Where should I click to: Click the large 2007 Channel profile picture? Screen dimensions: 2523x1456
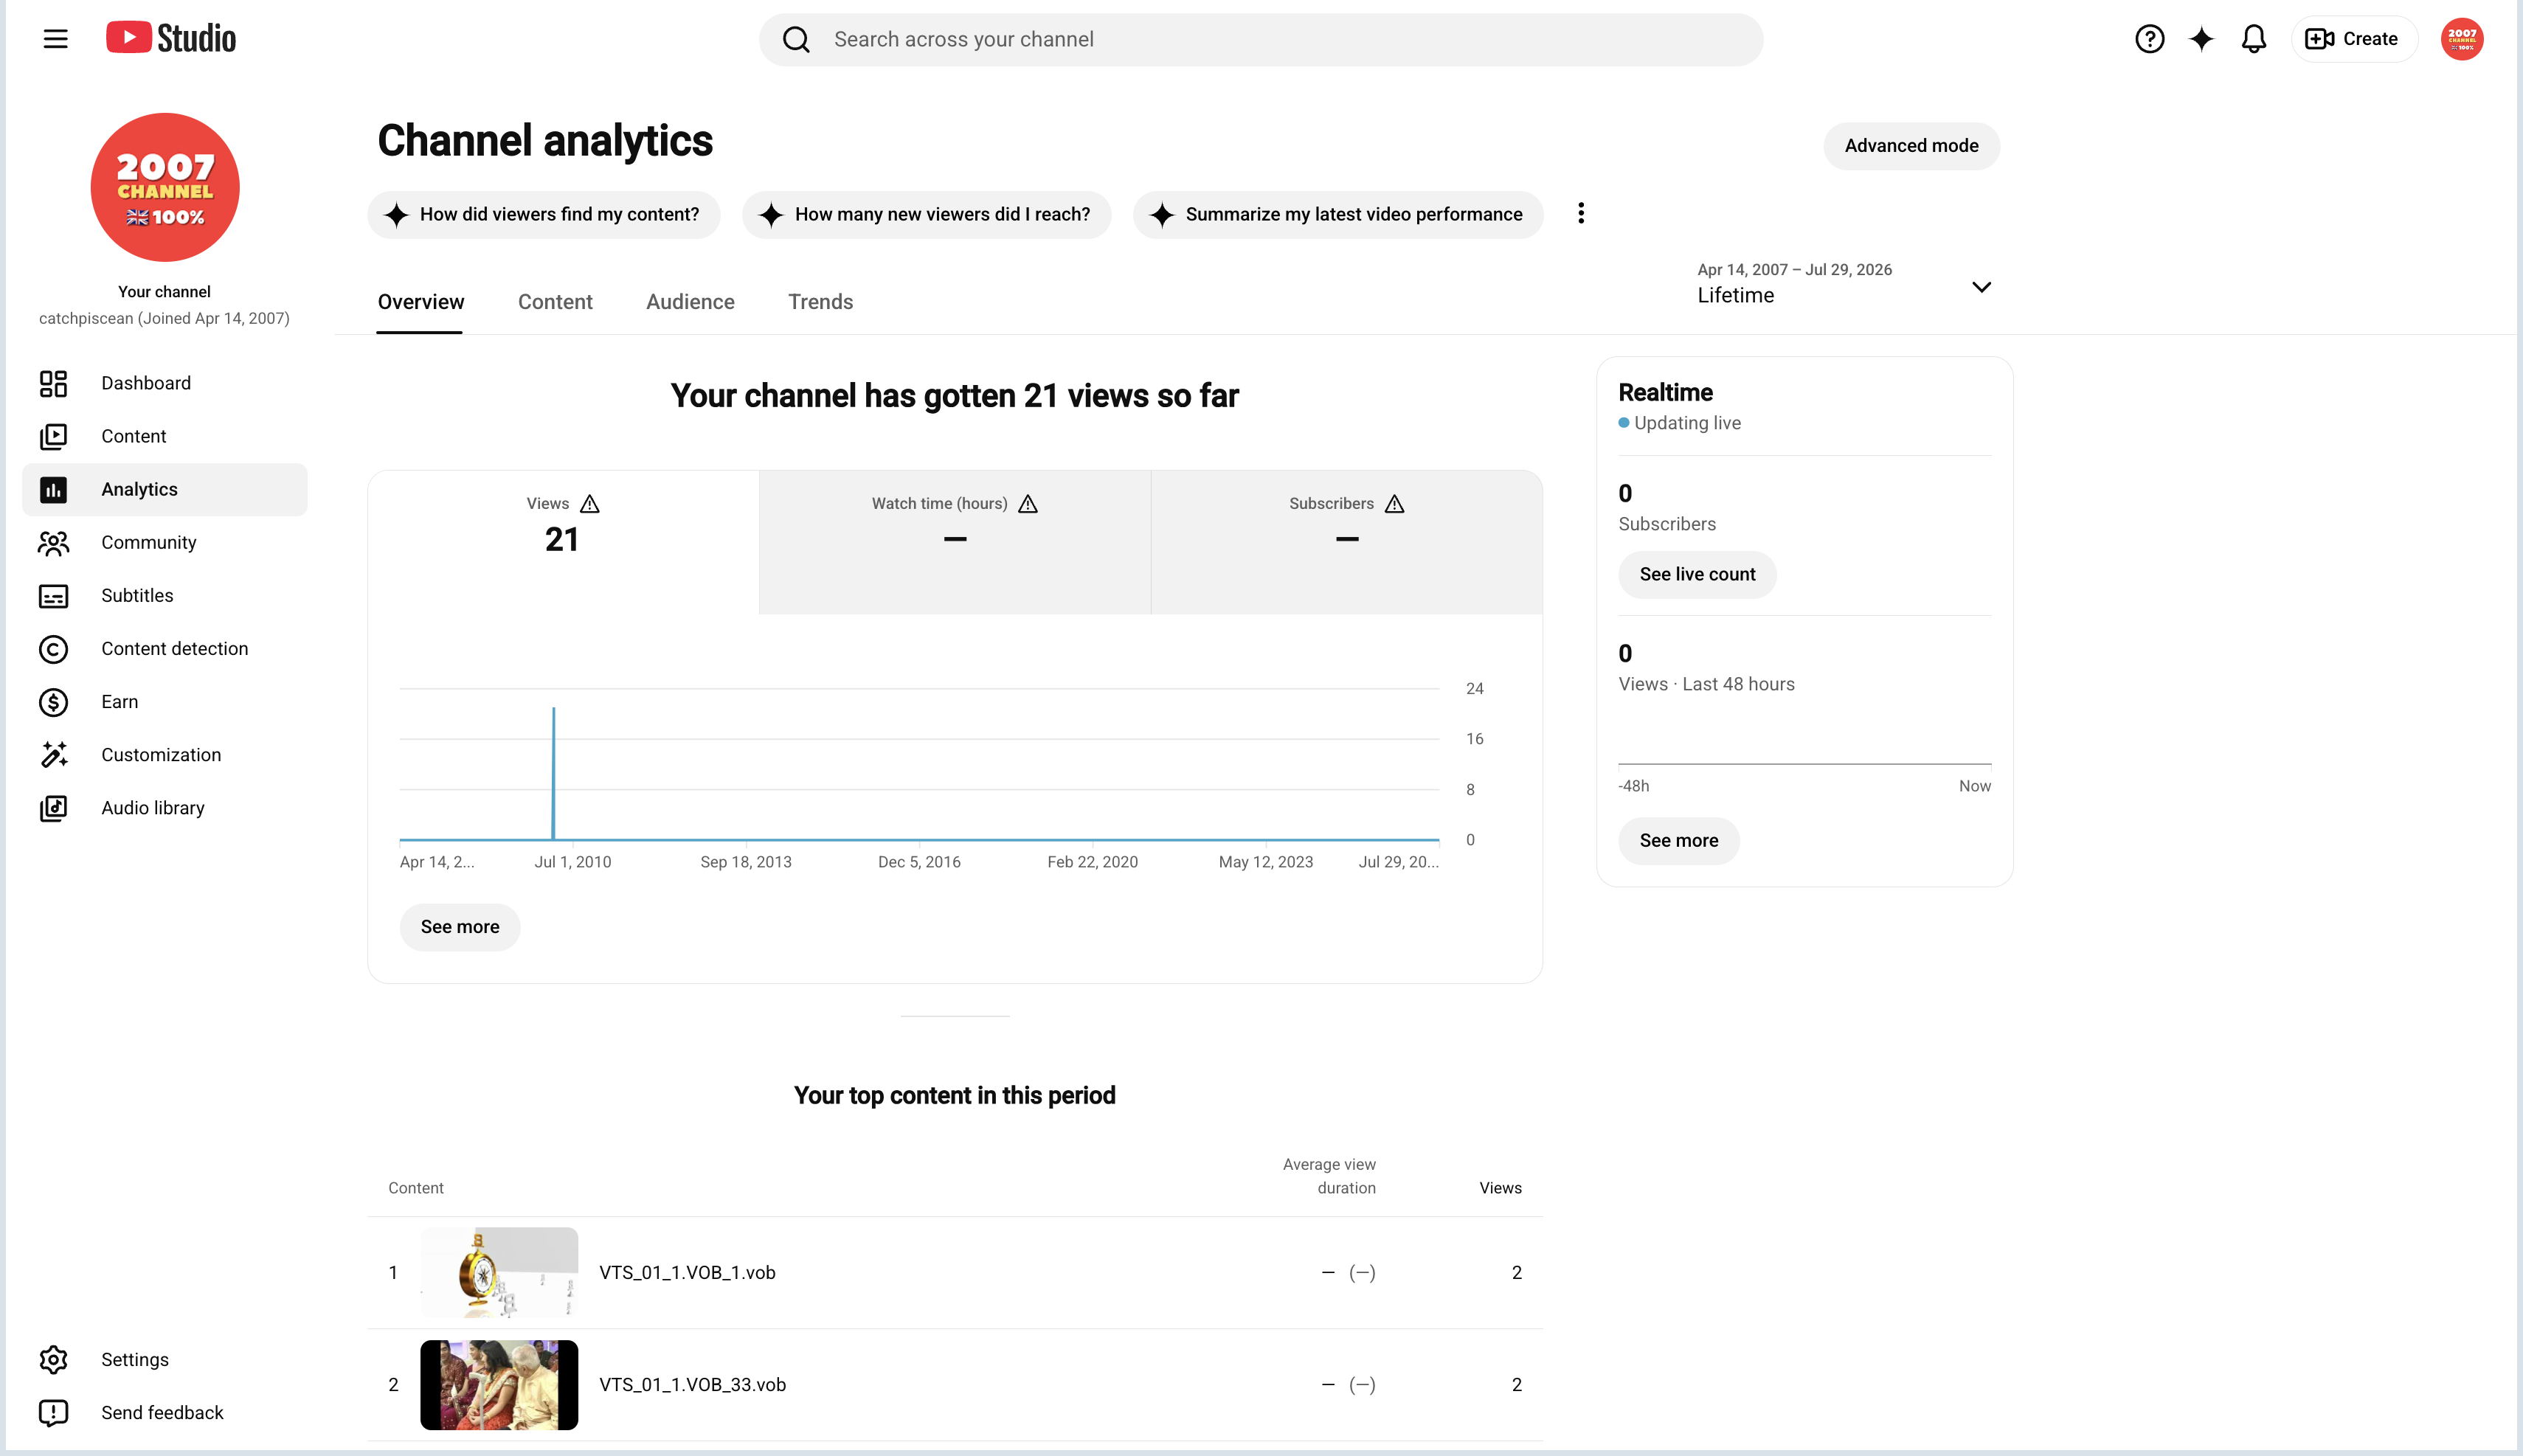[x=165, y=187]
